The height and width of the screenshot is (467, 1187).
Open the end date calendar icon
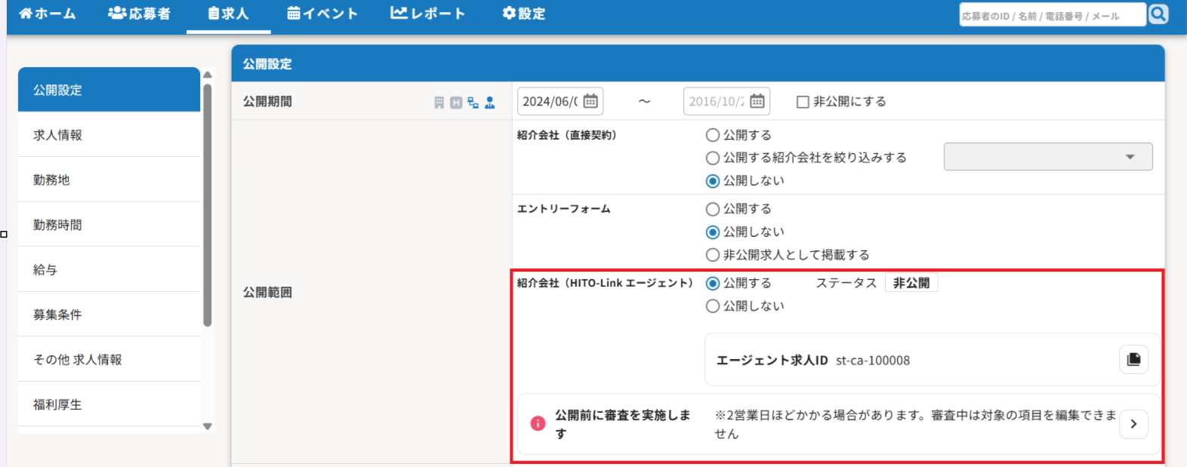tap(757, 101)
